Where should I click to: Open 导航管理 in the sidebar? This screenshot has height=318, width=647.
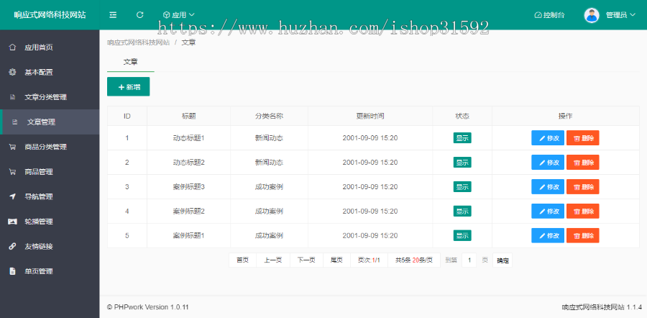(x=38, y=196)
